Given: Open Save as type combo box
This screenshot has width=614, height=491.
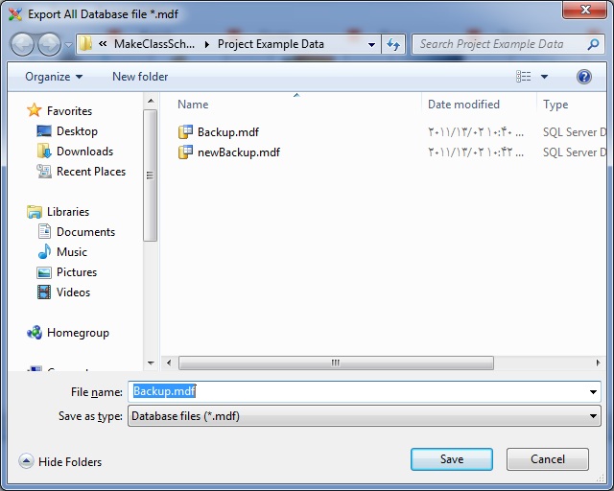Looking at the screenshot, I should (365, 416).
